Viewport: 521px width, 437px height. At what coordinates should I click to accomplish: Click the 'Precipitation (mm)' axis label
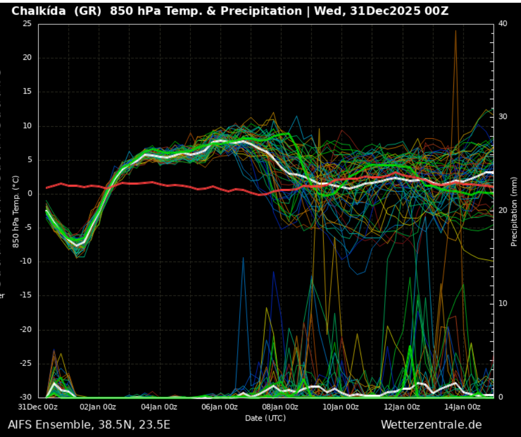click(x=514, y=210)
